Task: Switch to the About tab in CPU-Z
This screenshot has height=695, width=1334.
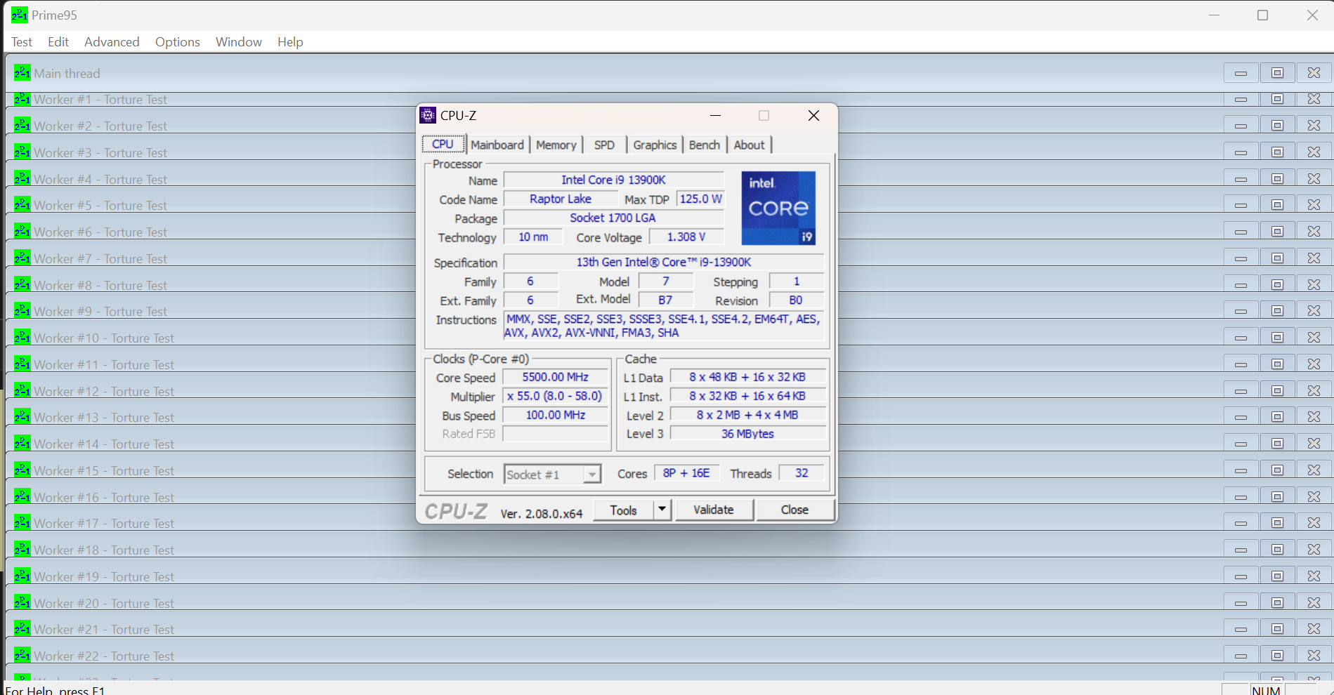Action: [x=749, y=145]
